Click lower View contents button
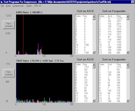Image resolution: width=135 pixels, height=111 pixels. 9,73
